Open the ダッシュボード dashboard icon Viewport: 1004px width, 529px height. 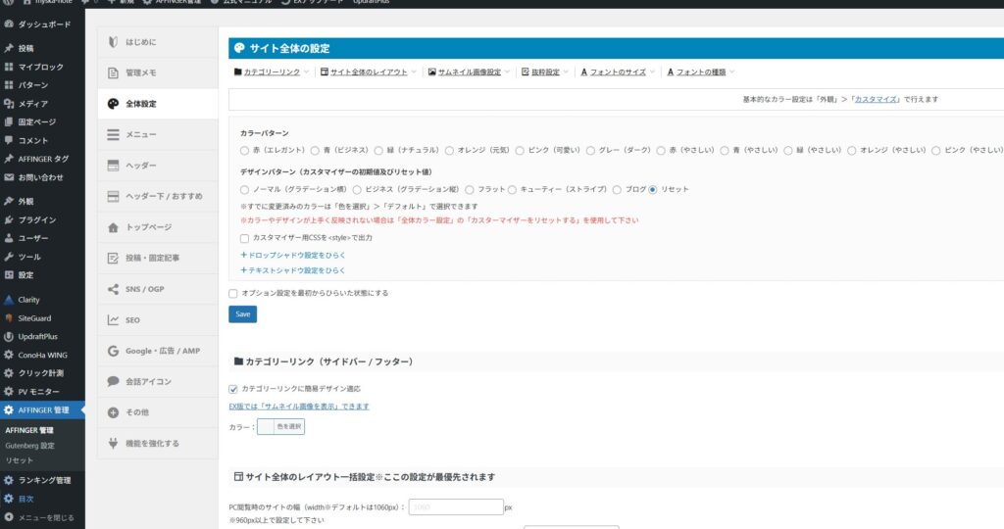tap(8, 24)
